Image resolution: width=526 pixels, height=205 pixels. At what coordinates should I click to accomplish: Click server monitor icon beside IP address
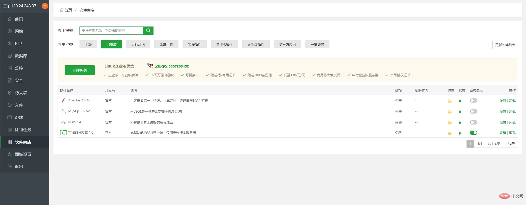click(6, 6)
